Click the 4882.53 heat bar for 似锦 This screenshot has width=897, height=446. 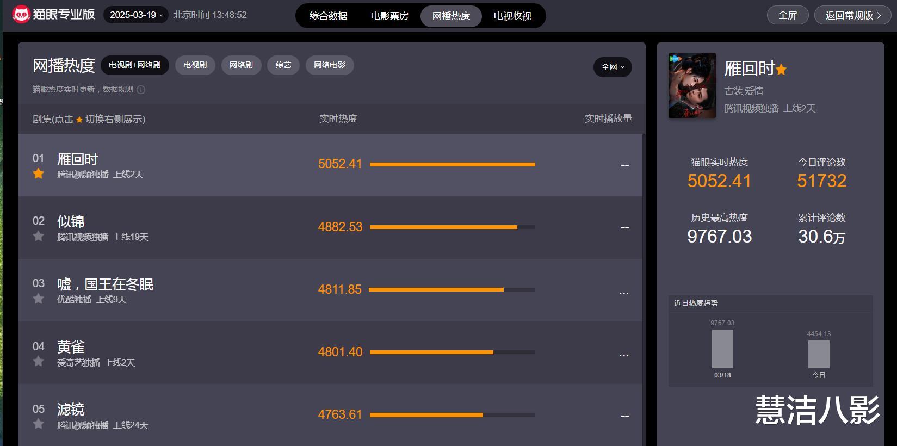click(453, 227)
